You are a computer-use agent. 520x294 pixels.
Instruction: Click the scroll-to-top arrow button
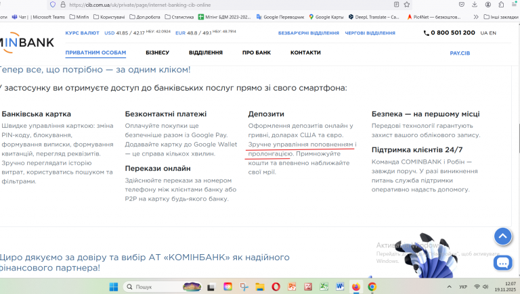pyautogui.click(x=503, y=237)
